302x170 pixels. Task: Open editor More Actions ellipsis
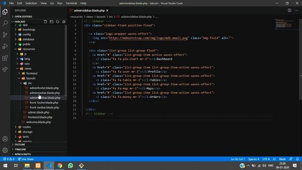pos(296,10)
